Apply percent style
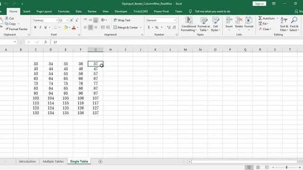This screenshot has height=170, width=303. pos(157,27)
